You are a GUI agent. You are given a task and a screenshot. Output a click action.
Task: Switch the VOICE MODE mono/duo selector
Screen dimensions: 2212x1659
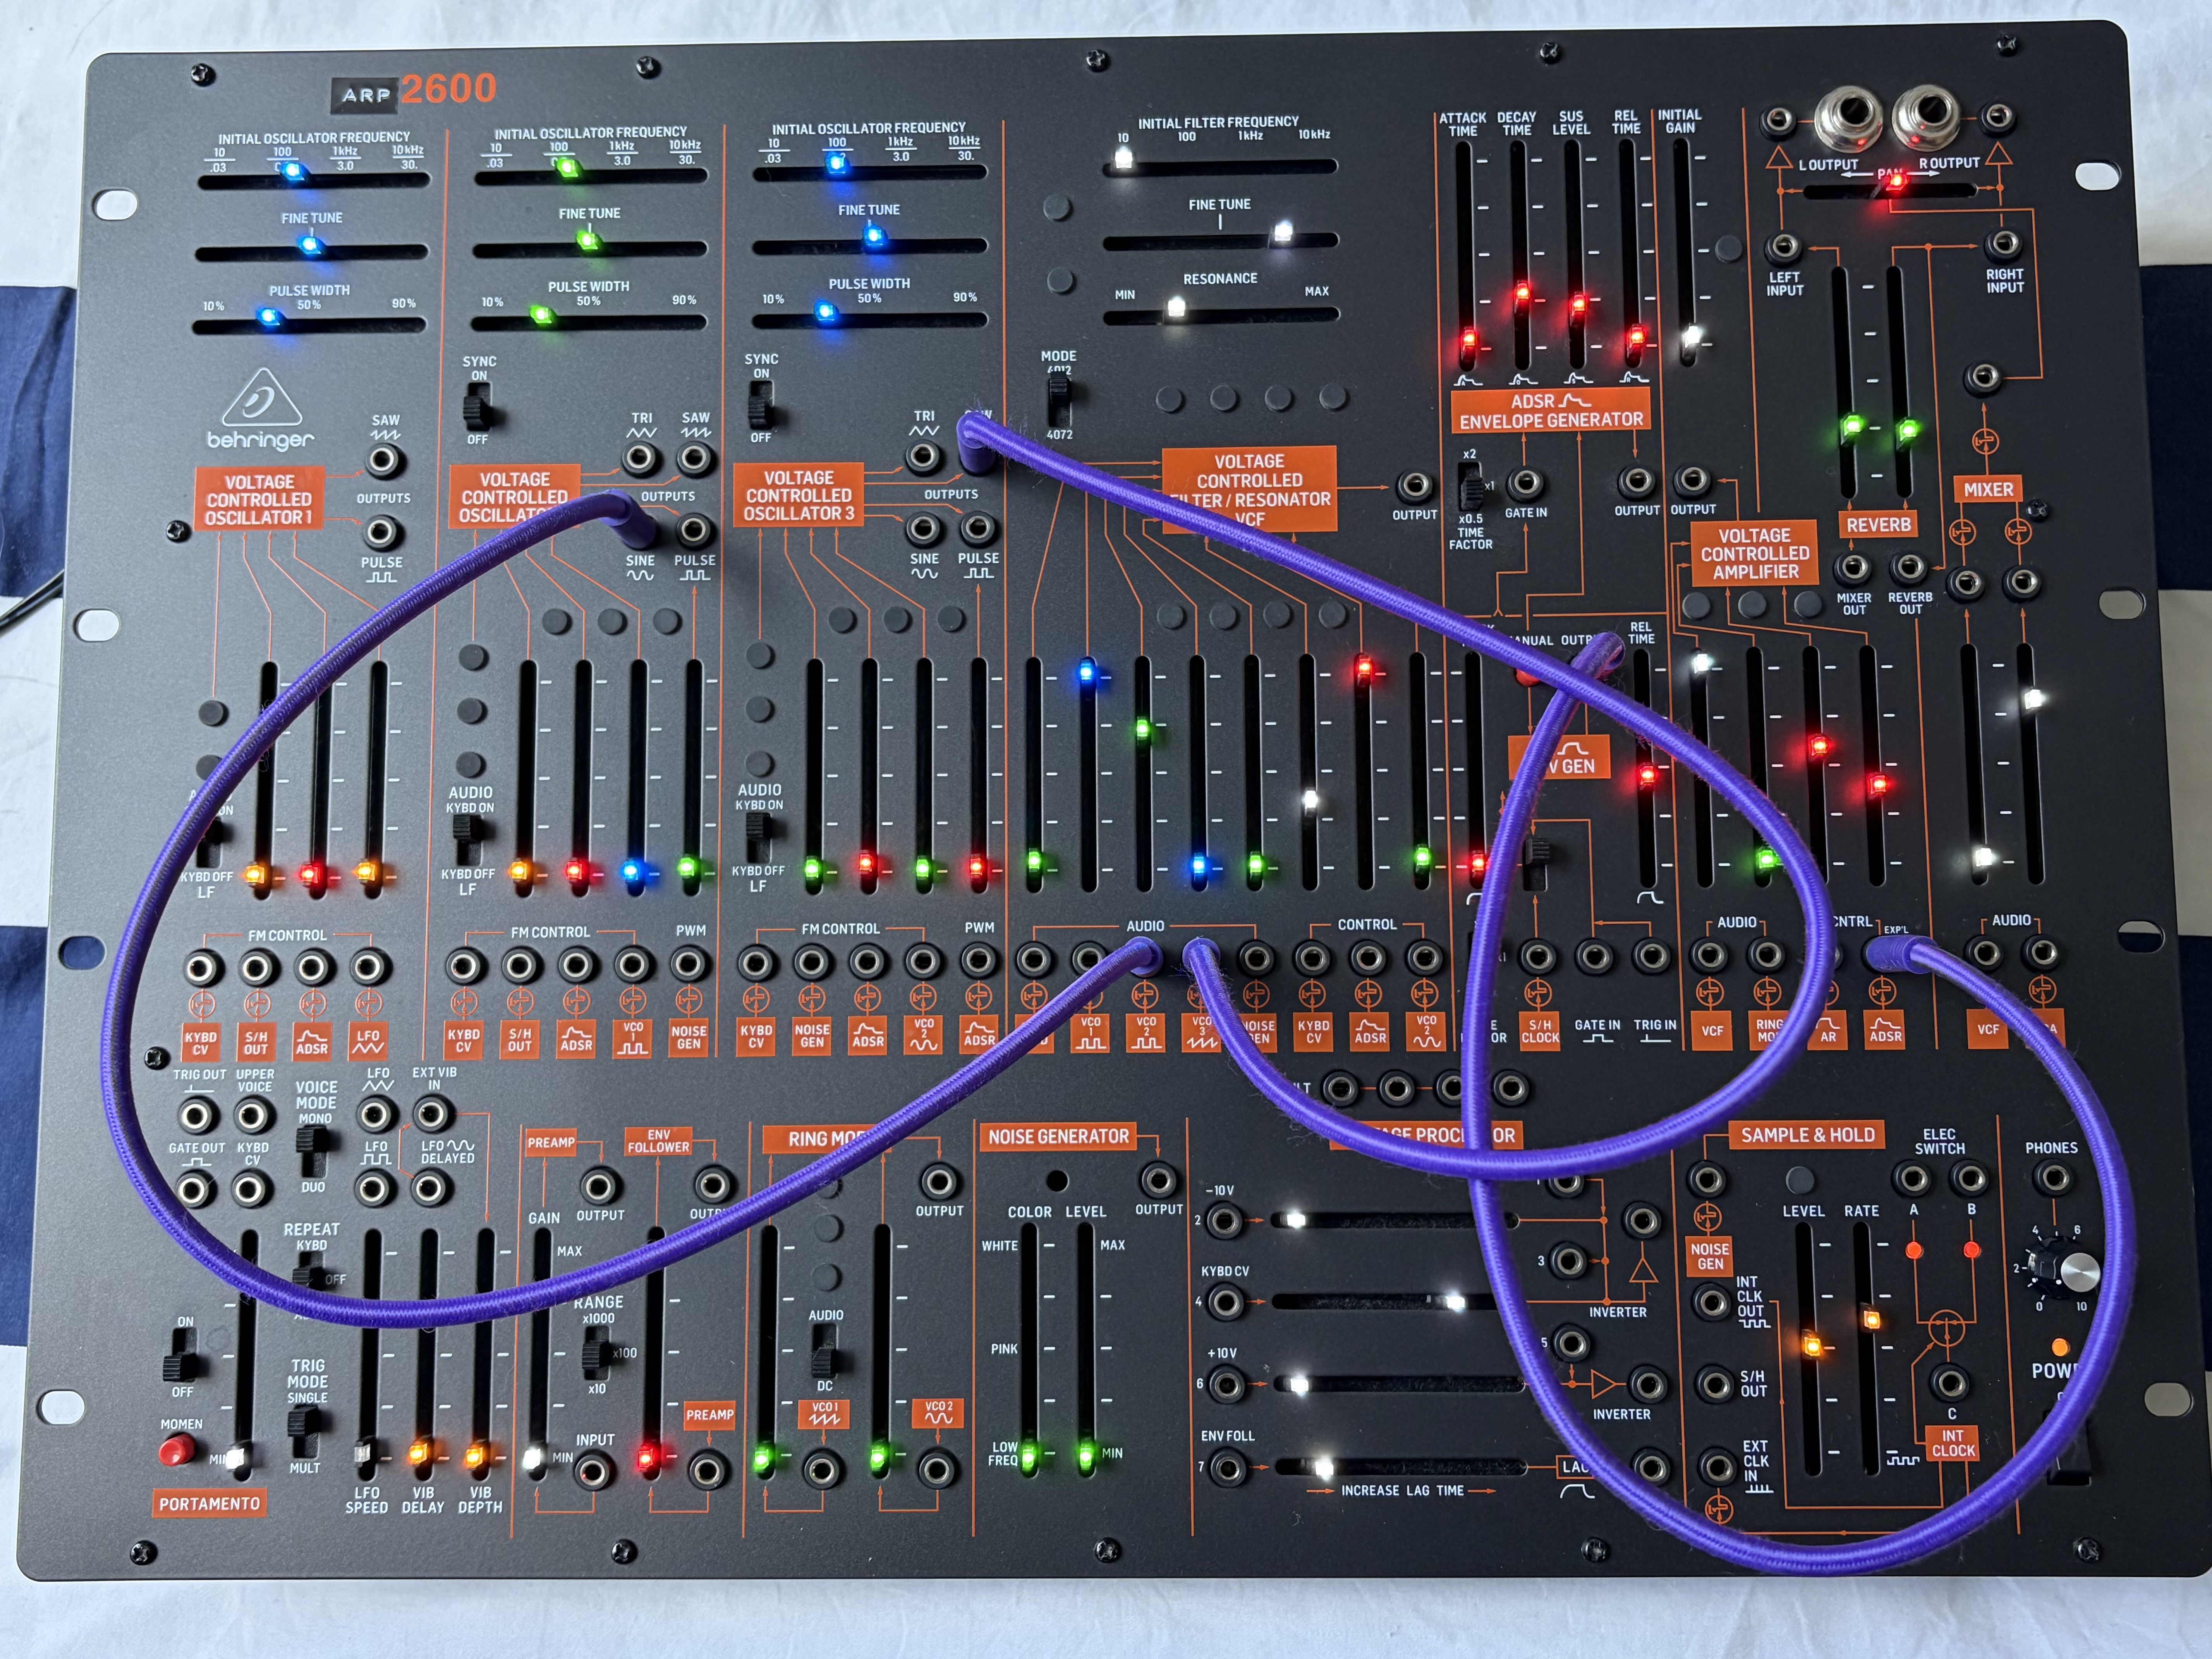(312, 1150)
